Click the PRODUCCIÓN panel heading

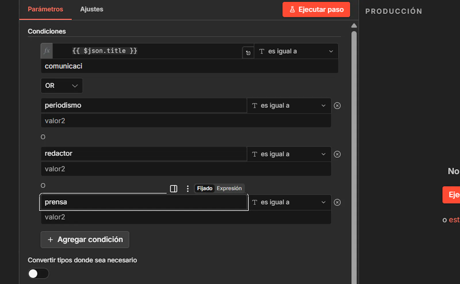pos(394,11)
